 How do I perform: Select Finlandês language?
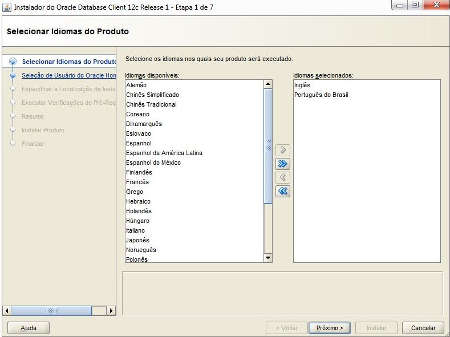click(194, 172)
